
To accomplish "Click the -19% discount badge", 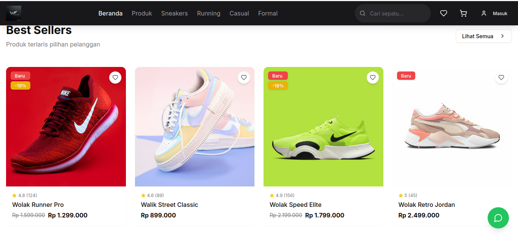I will point(20,85).
